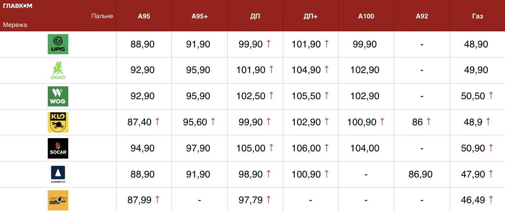This screenshot has height=212, width=505.
Task: Click the Ukrnafta blue logo
Action: pos(58,175)
